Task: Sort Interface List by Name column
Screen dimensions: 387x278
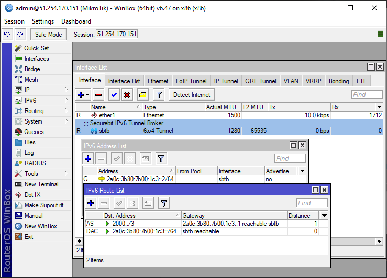Action: click(116, 107)
